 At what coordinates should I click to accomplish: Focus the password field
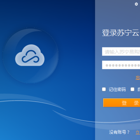121,65
